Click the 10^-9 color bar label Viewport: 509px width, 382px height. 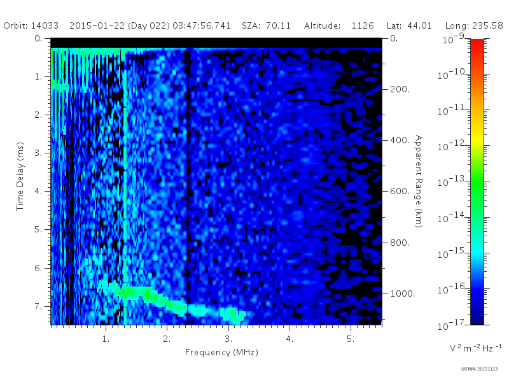pos(454,38)
